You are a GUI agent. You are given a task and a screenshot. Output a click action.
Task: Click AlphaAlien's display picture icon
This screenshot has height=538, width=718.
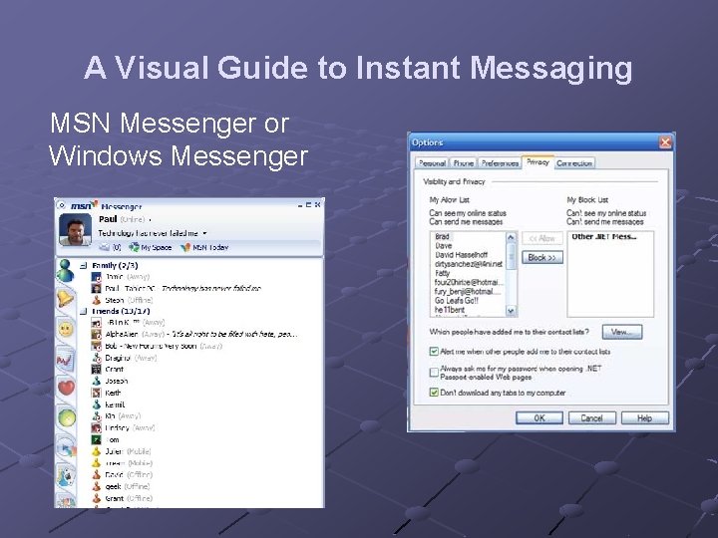click(x=96, y=334)
